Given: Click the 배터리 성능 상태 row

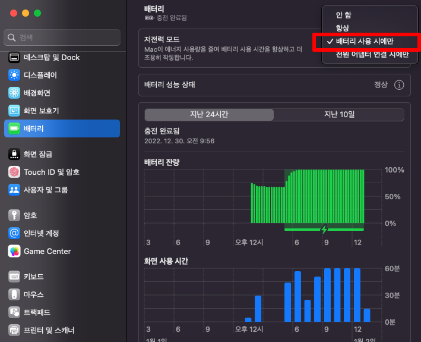Looking at the screenshot, I should click(x=274, y=85).
